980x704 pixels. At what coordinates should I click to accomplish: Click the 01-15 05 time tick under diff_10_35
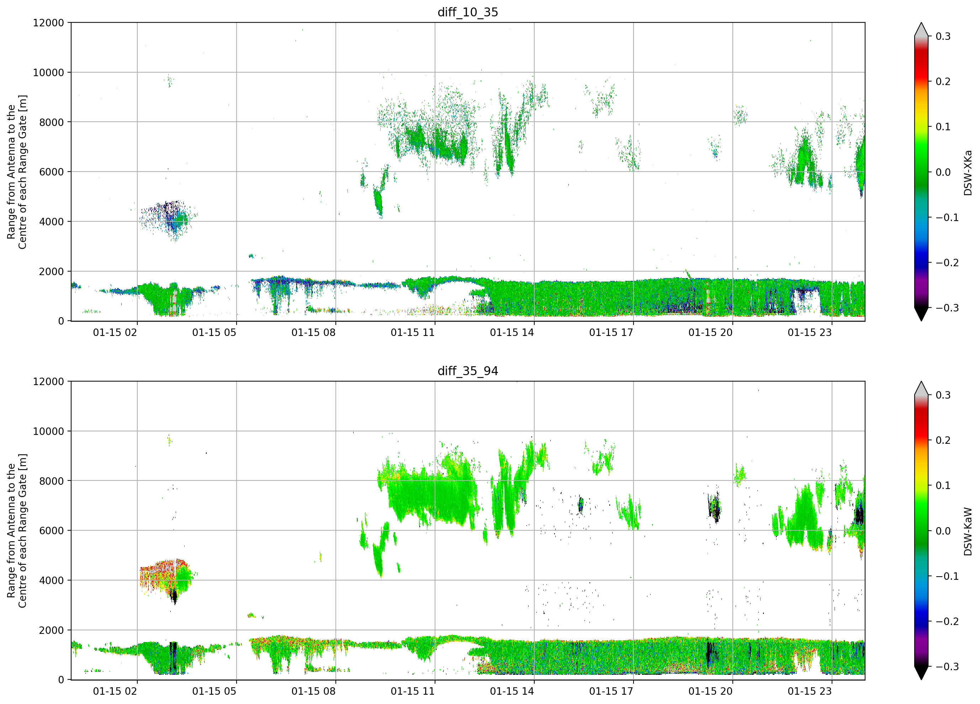pos(214,332)
